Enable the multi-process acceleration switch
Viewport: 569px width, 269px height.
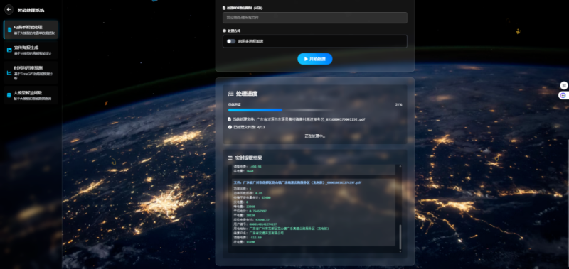(x=230, y=41)
